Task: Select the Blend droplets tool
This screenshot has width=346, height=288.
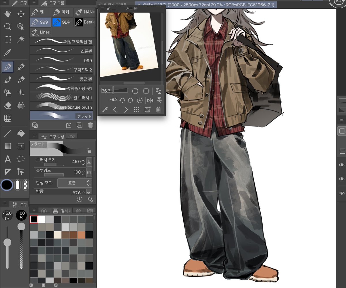Action: coord(21,106)
